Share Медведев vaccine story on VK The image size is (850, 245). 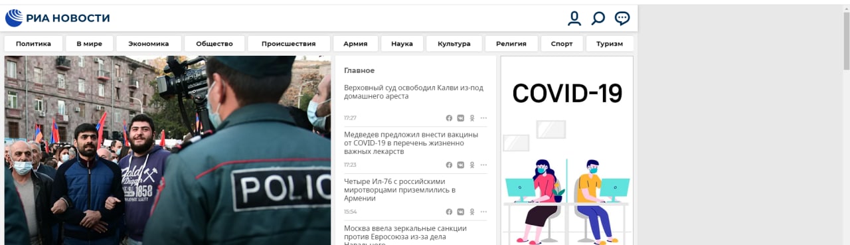(x=460, y=165)
